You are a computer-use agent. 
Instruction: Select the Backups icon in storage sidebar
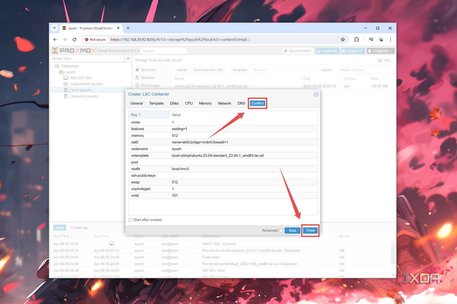point(137,78)
